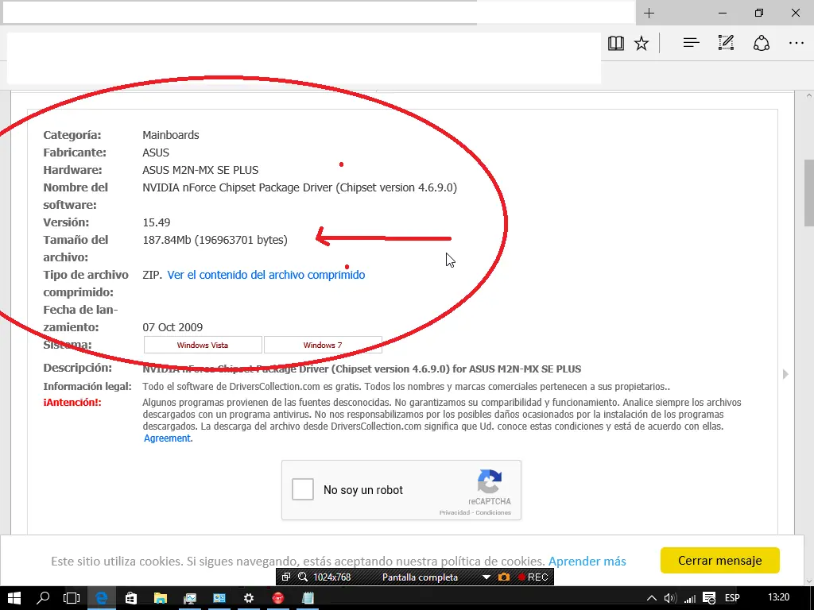The width and height of the screenshot is (814, 610).
Task: Click the hardware name ASUS M2N-MX SE PLUS
Action: 200,170
